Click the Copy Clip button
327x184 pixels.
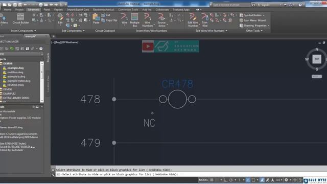click(109, 20)
